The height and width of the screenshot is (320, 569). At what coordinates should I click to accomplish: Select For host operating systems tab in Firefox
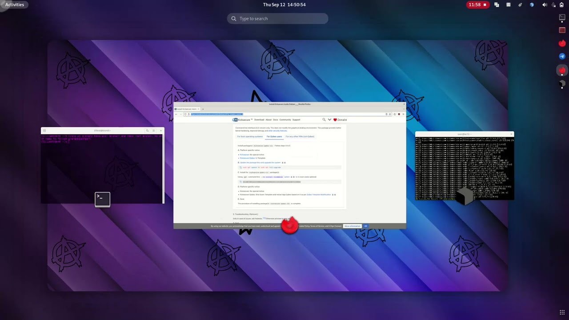(250, 136)
